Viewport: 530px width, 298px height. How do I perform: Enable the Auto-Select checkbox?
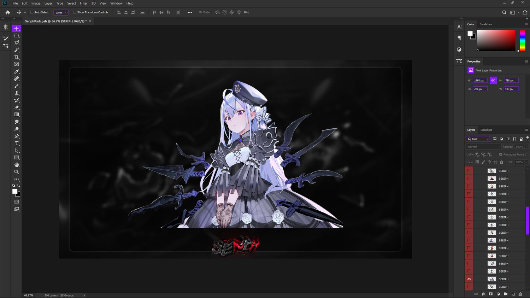click(x=32, y=12)
